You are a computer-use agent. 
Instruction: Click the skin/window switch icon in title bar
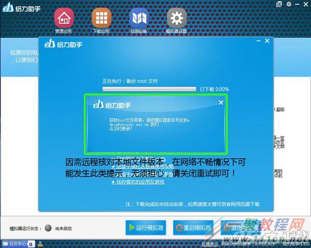(x=279, y=4)
